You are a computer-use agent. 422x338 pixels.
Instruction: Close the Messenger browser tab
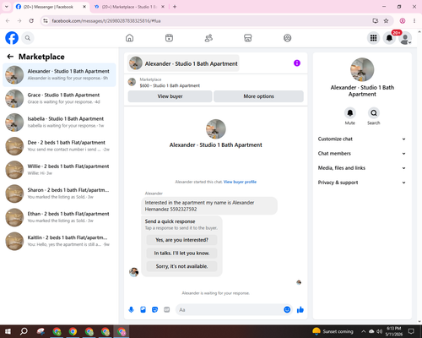click(x=84, y=7)
